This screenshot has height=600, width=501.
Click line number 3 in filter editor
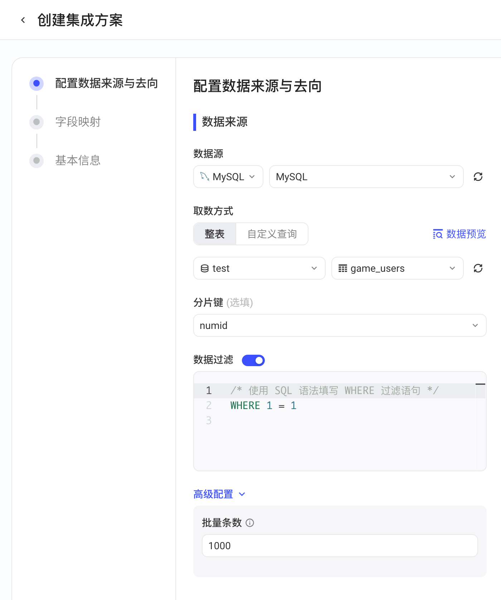tap(209, 421)
